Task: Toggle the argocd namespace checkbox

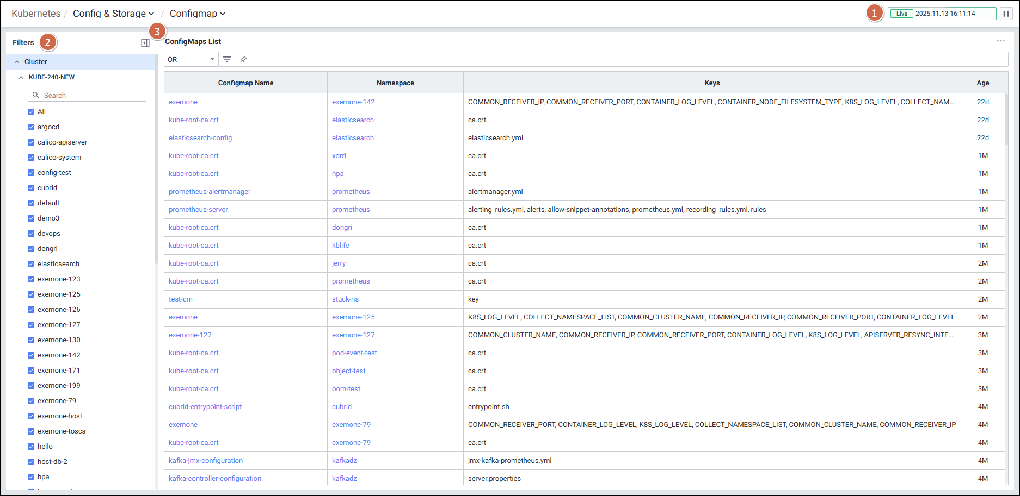Action: click(x=31, y=127)
